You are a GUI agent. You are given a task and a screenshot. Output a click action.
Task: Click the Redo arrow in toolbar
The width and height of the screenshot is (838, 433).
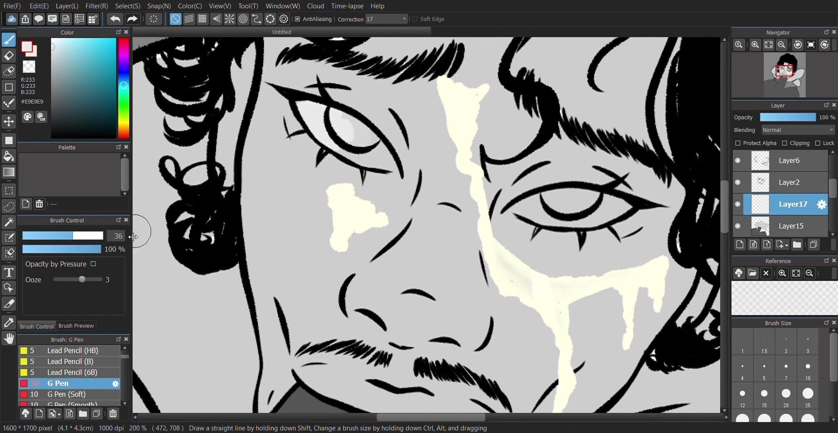click(x=132, y=19)
